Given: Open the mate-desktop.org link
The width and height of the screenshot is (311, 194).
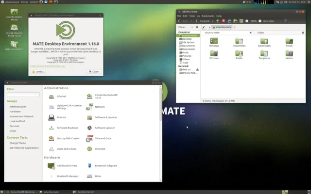Looking at the screenshot, I should point(48,66).
